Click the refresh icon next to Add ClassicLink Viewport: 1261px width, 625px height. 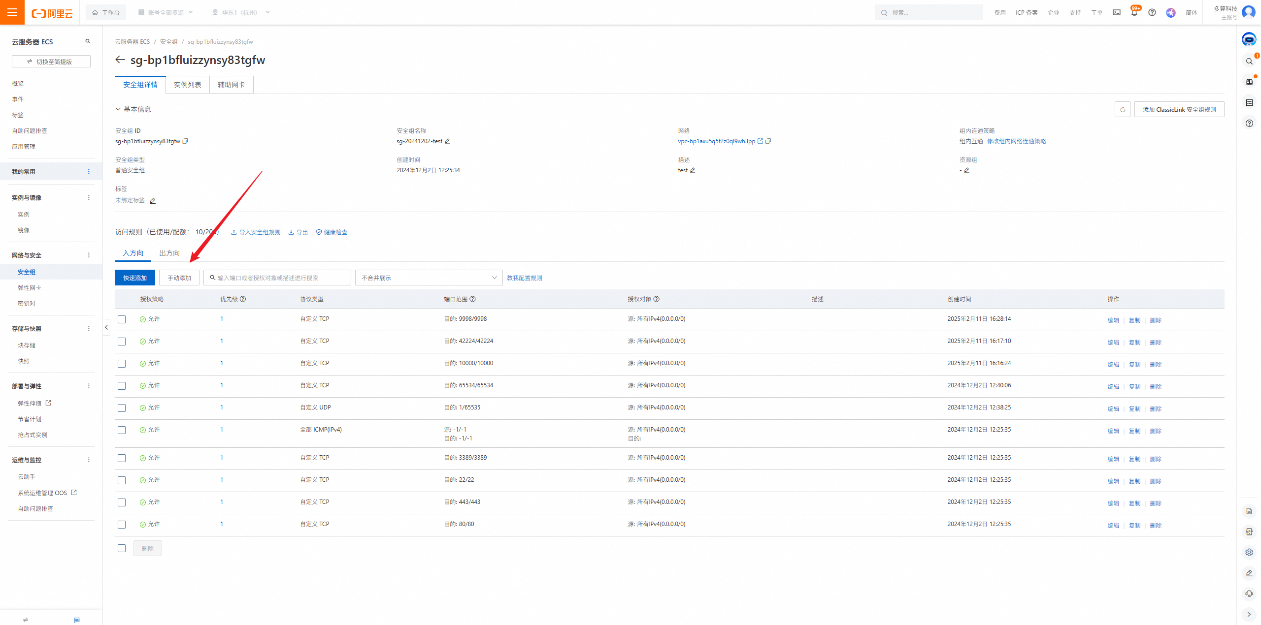click(x=1123, y=109)
